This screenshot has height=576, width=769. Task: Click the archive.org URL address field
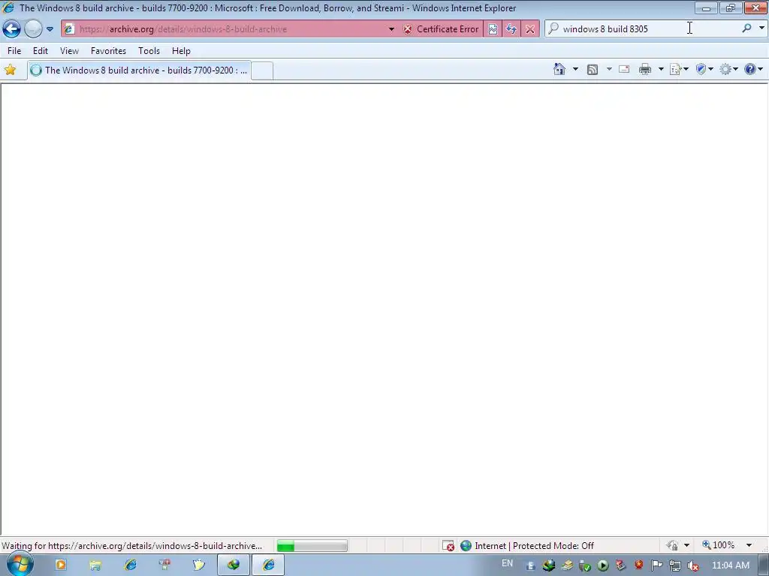pos(225,29)
